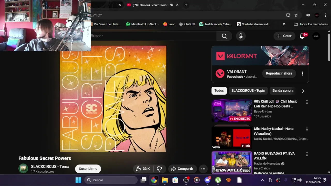Dislike the video with thumbs-down icon

click(x=159, y=169)
